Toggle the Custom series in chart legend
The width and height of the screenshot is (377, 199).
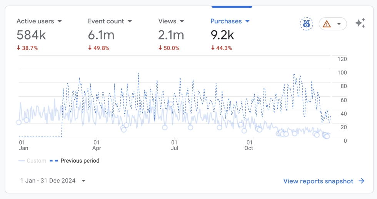point(32,161)
